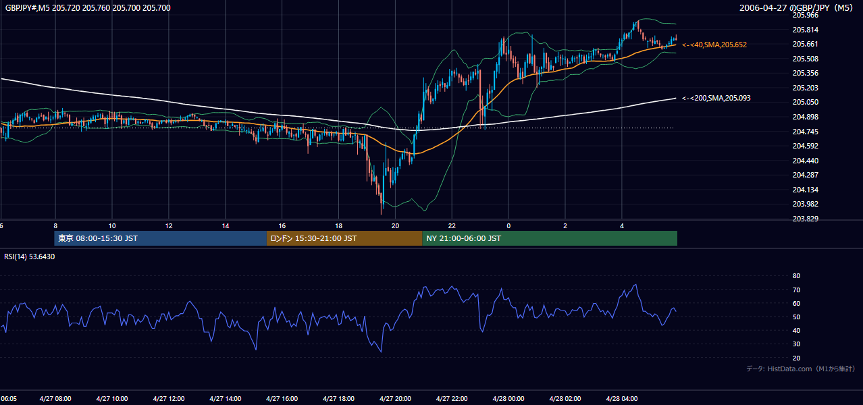863x405 pixels.
Task: Click the 205.508 price axis label
Action: coord(806,59)
